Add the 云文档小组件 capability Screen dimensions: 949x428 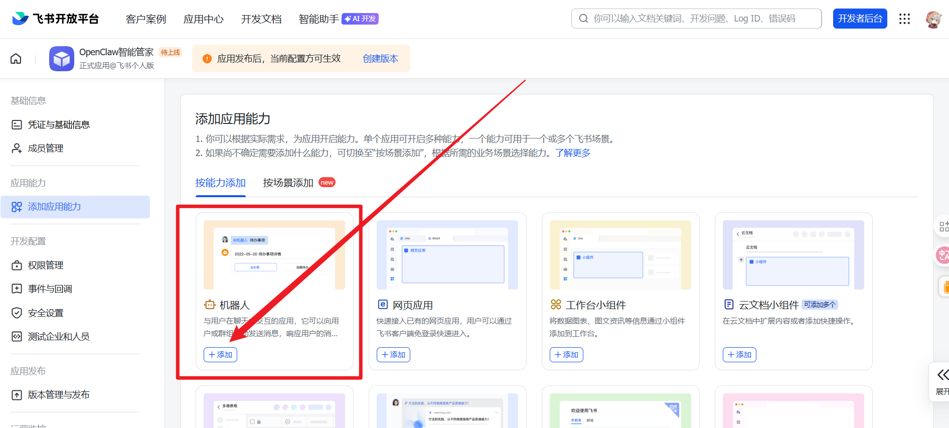click(739, 355)
